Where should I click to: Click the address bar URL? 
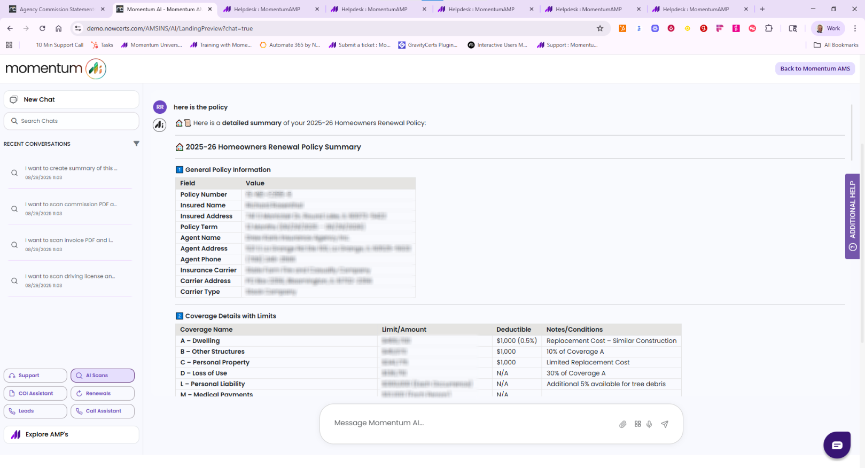point(170,28)
